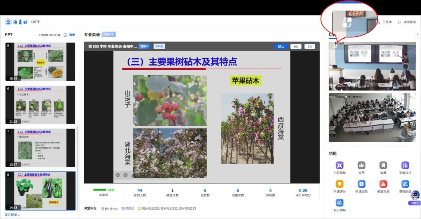Click the next arrow on slide player
Image resolution: width=421 pixels, height=219 pixels.
point(126,175)
